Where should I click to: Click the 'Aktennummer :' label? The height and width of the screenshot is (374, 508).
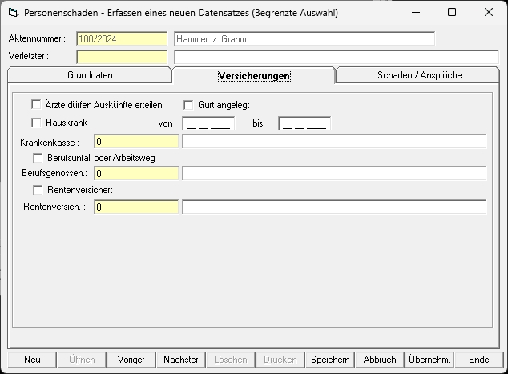(37, 38)
